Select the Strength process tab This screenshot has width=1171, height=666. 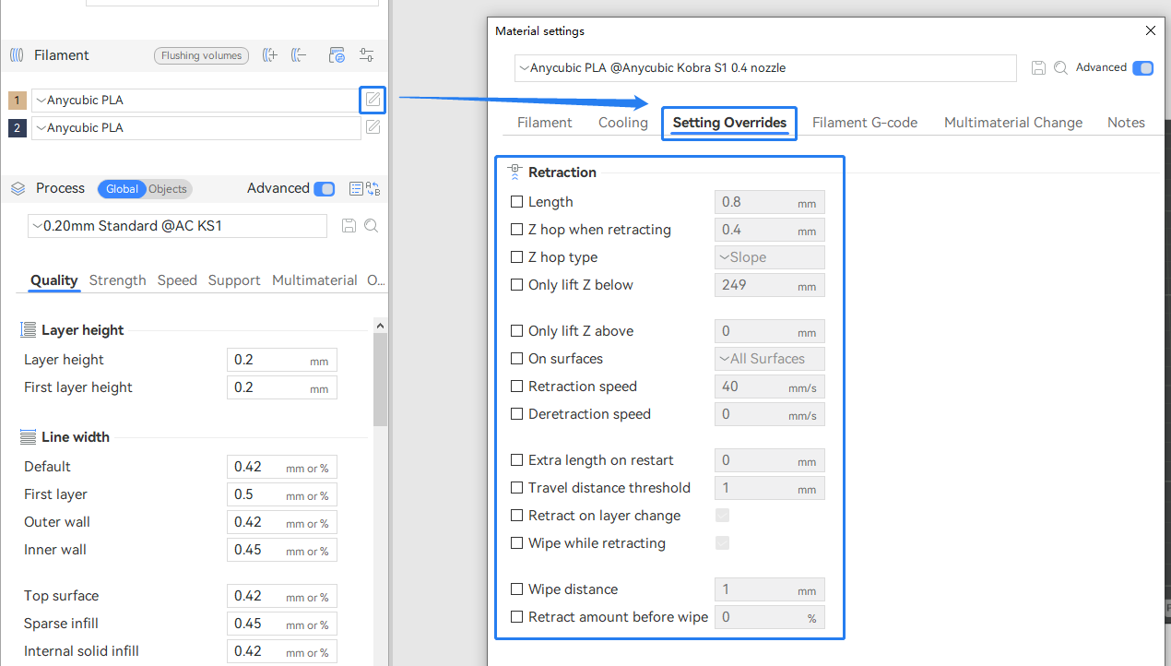pyautogui.click(x=117, y=280)
